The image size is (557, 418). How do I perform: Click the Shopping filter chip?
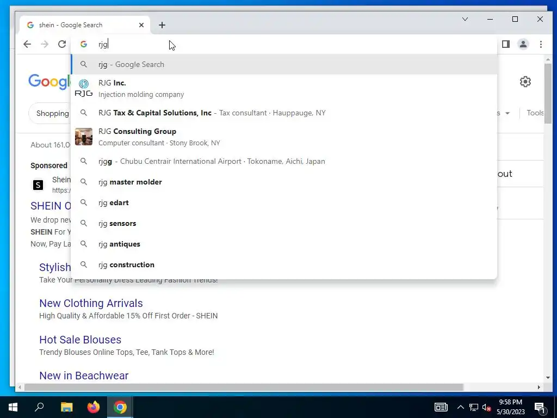[x=51, y=113]
